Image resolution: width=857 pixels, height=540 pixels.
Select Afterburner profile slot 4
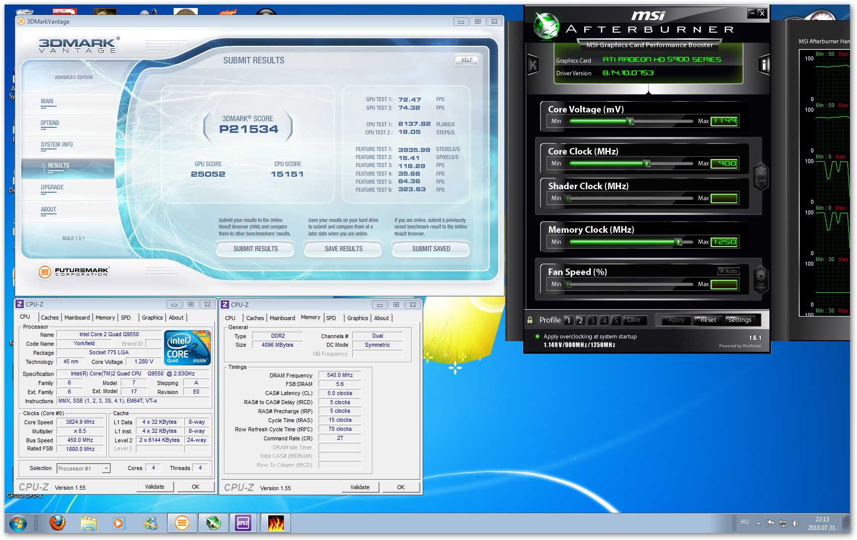point(604,320)
